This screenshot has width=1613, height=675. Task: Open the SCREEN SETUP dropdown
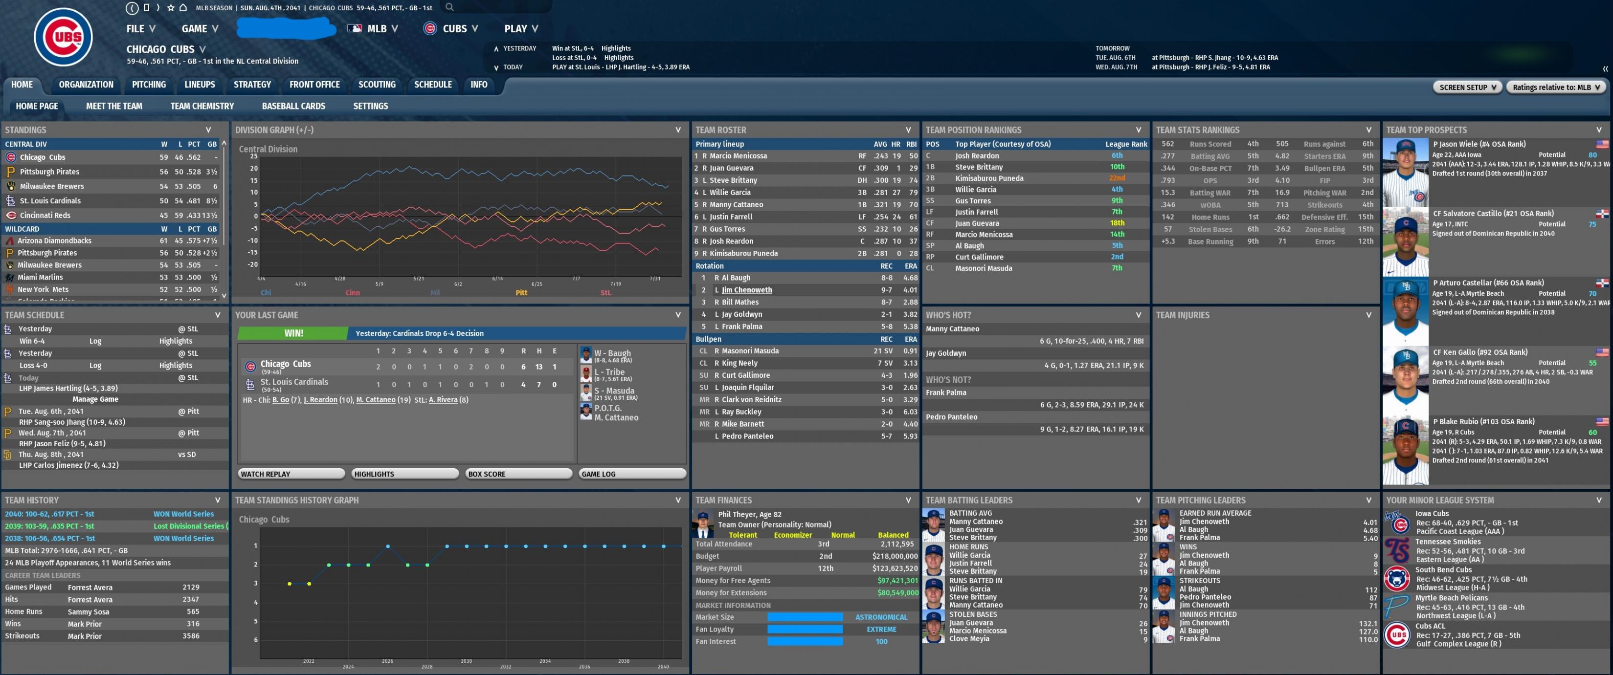(1467, 87)
